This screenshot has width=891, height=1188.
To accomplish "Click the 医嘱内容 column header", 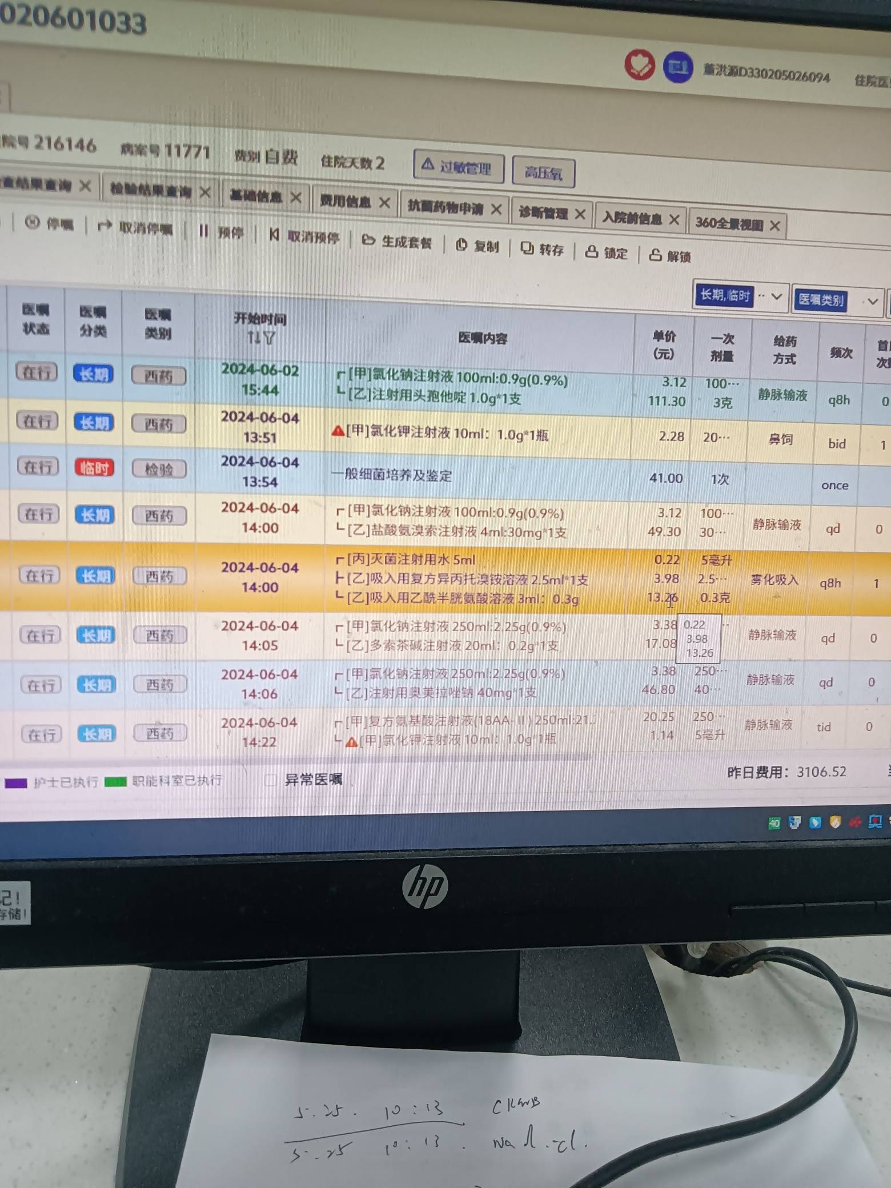I will click(483, 338).
